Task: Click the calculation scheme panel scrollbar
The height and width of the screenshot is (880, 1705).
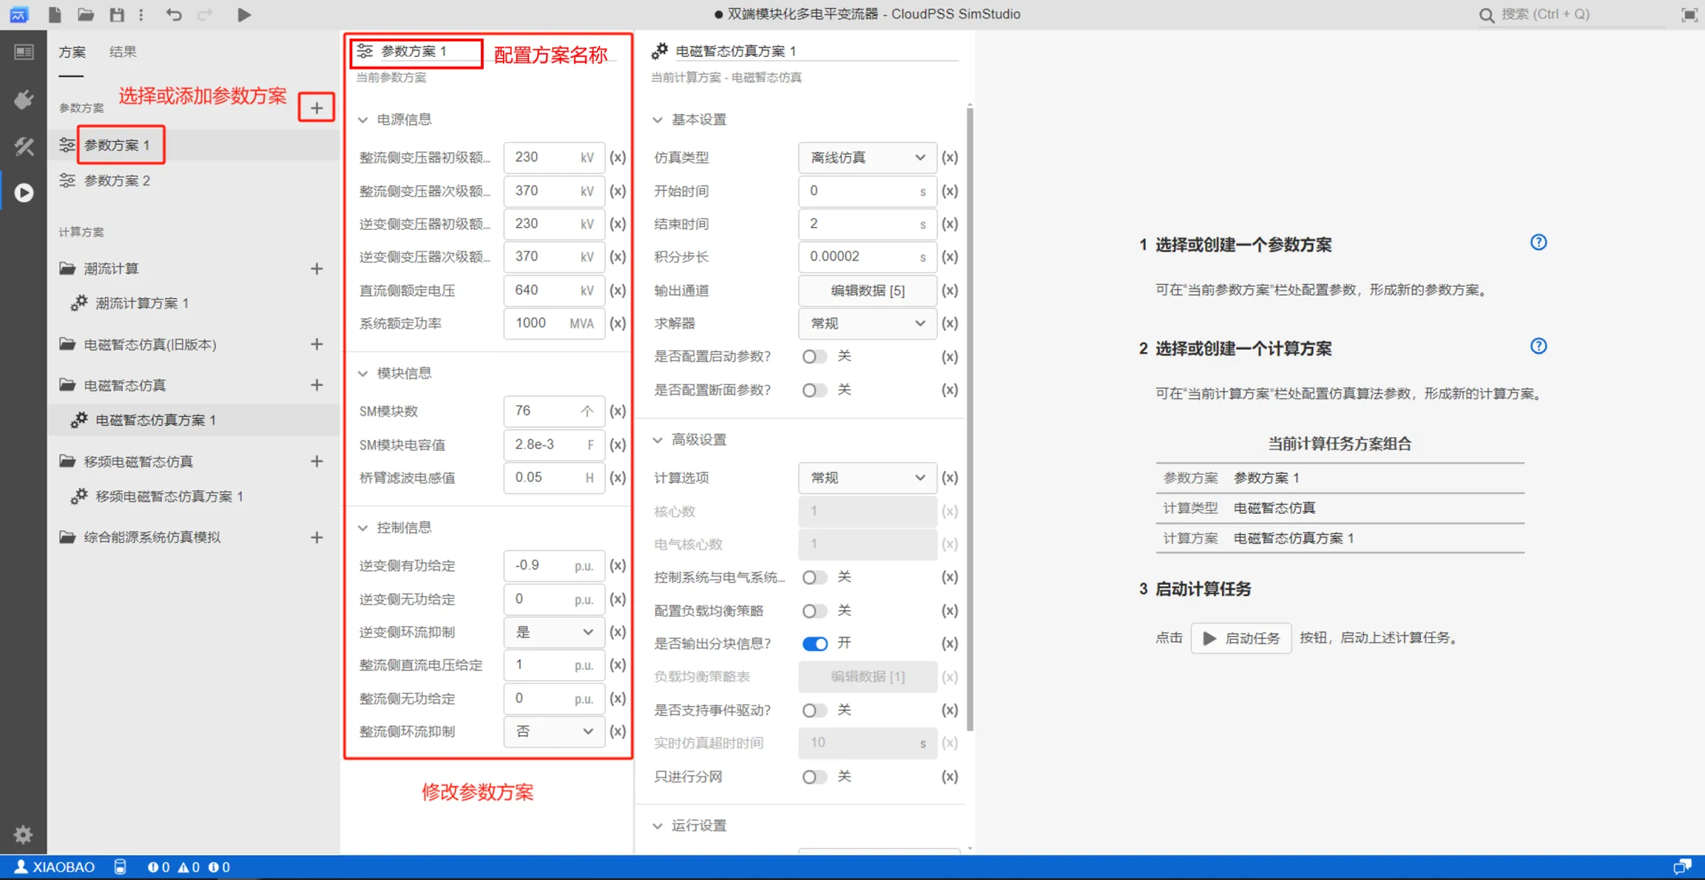Action: tap(970, 419)
